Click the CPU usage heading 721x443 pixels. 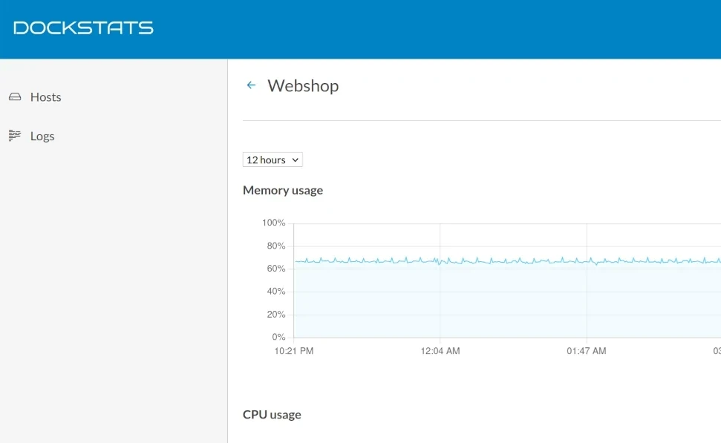[272, 415]
